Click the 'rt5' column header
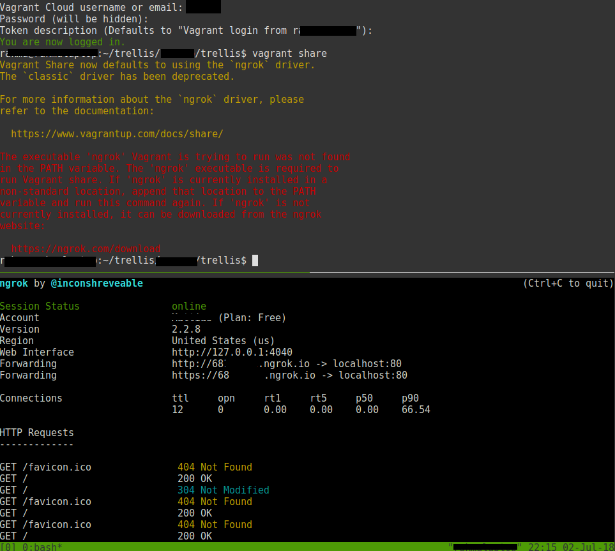This screenshot has height=551, width=615. click(319, 398)
